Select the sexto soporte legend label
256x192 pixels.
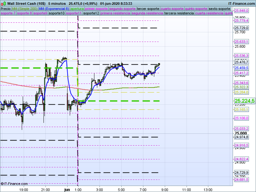pos(220,9)
